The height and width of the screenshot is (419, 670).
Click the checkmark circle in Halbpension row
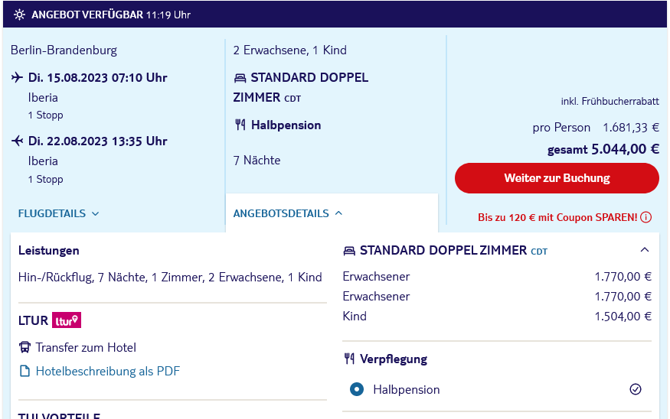coord(636,389)
